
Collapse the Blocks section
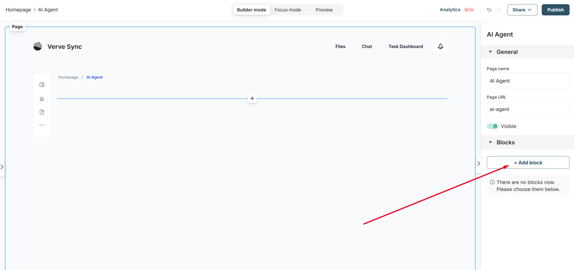[490, 142]
